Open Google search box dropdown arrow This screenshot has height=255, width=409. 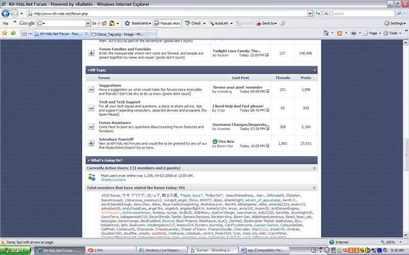pos(88,23)
